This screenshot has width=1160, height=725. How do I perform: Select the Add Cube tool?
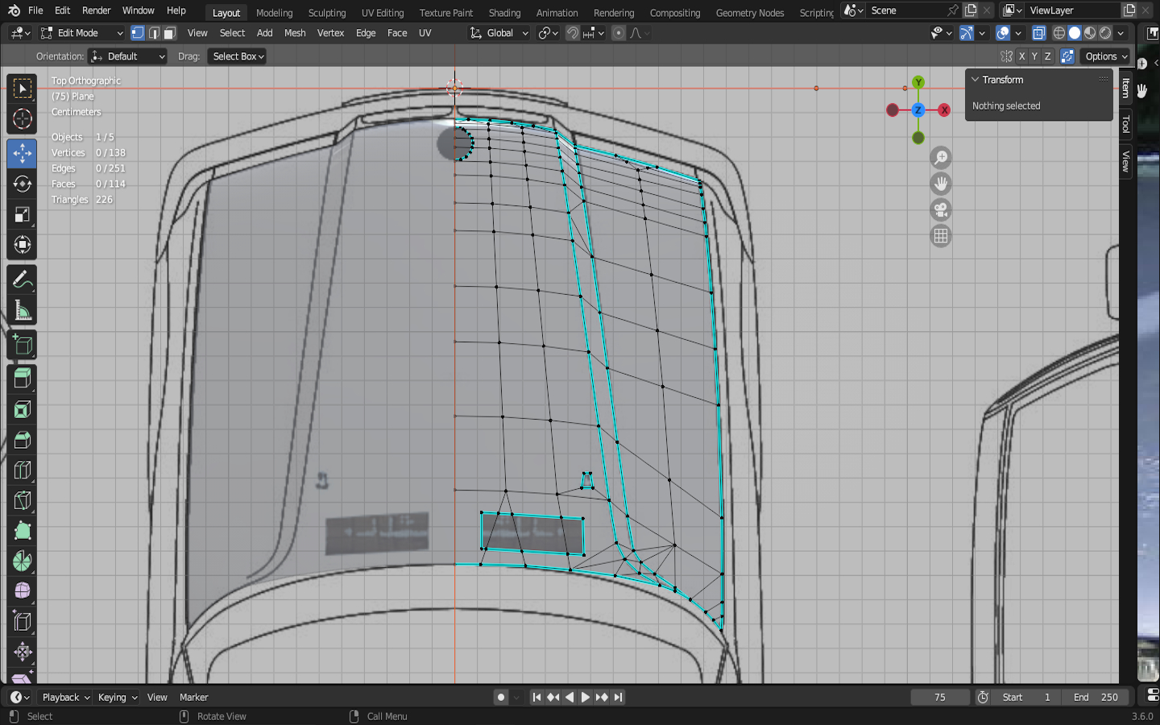(23, 345)
